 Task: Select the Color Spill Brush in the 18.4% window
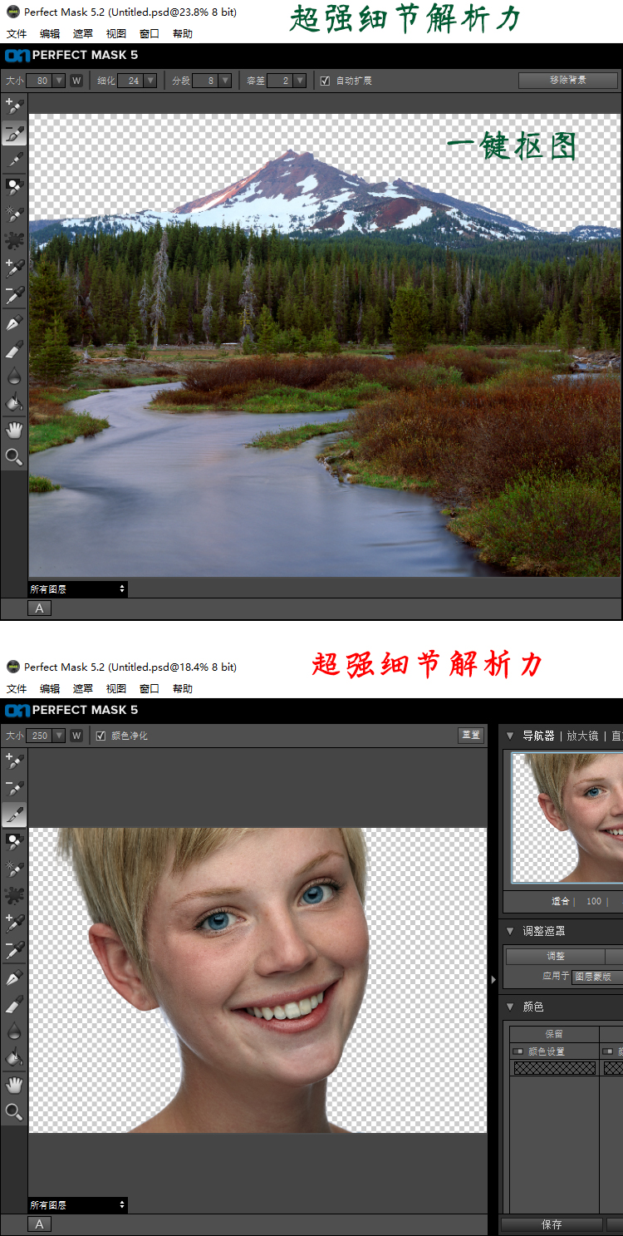(x=14, y=869)
